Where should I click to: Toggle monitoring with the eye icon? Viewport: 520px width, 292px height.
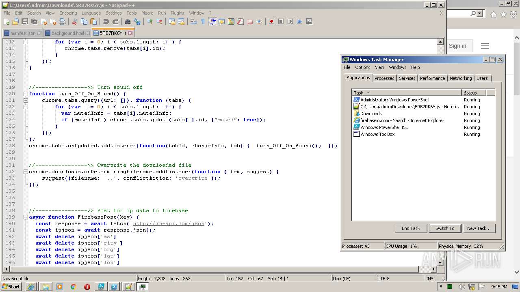click(259, 21)
